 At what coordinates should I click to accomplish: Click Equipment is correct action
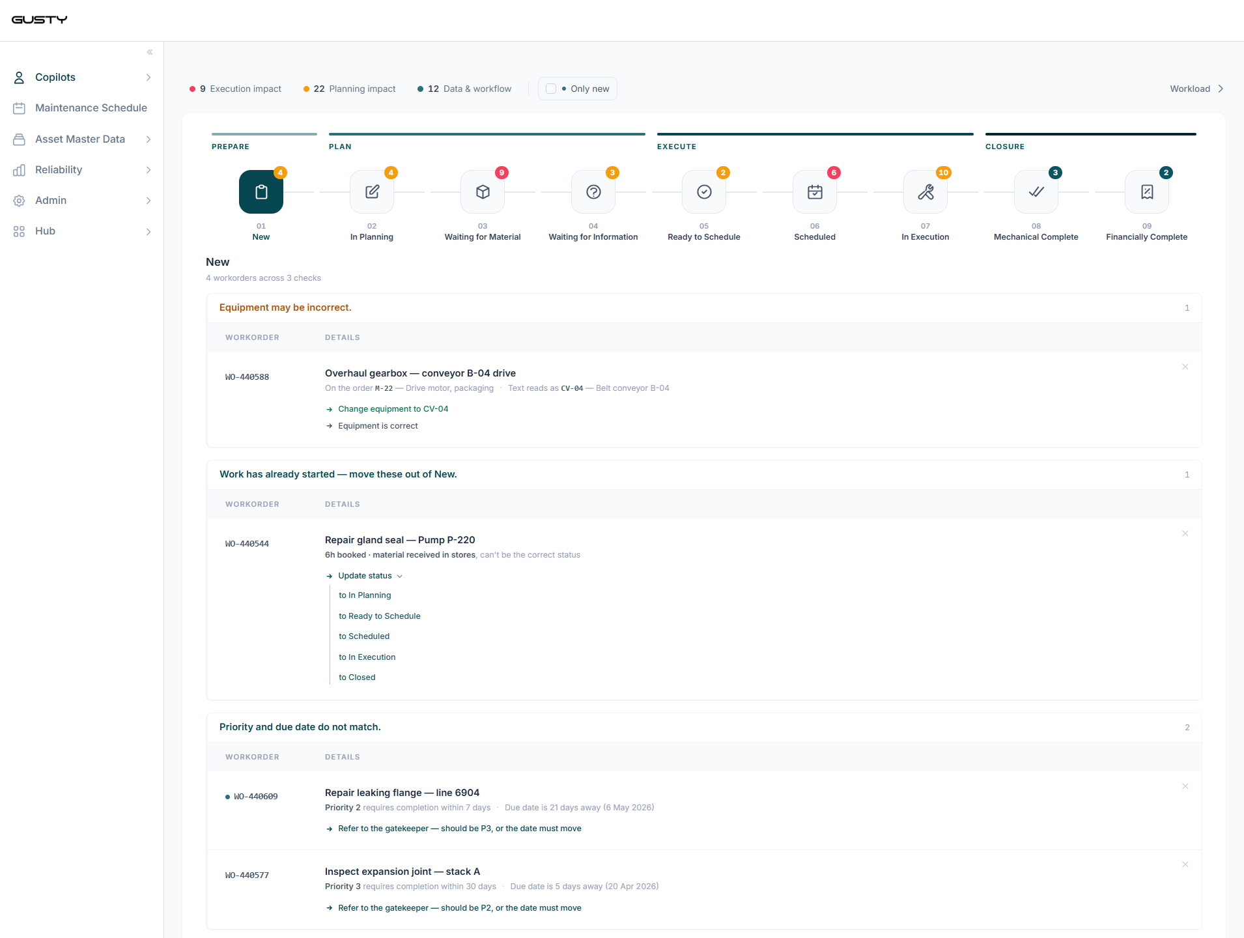378,426
